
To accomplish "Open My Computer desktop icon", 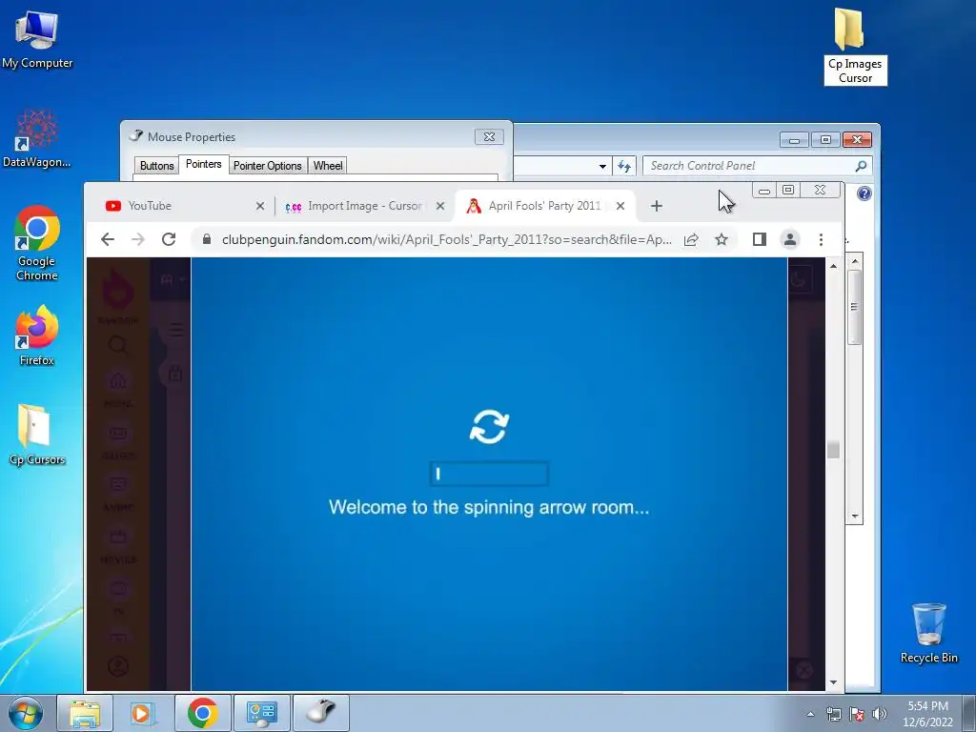I will (37, 39).
